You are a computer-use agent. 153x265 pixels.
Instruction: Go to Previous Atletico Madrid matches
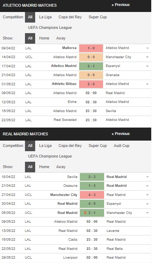pos(121,5)
